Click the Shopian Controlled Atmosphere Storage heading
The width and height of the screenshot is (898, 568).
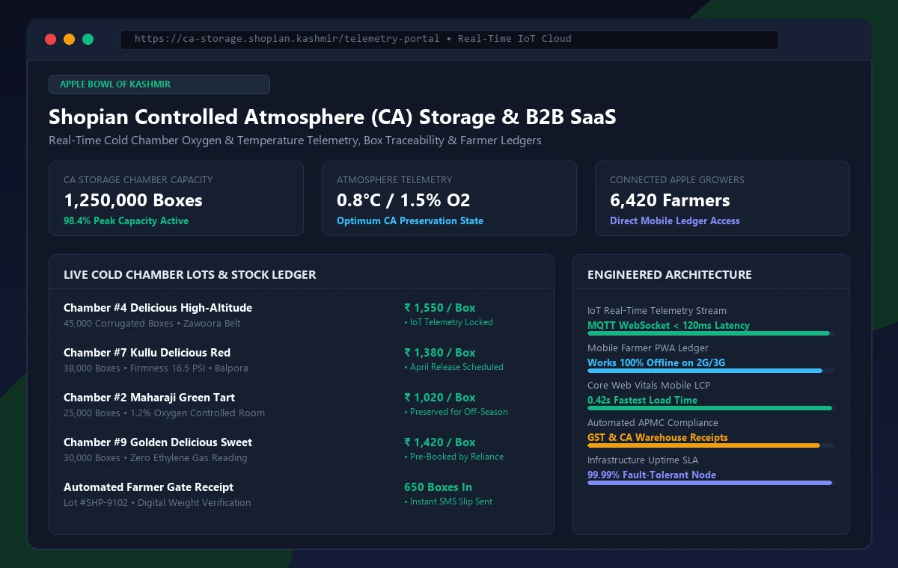pyautogui.click(x=332, y=117)
